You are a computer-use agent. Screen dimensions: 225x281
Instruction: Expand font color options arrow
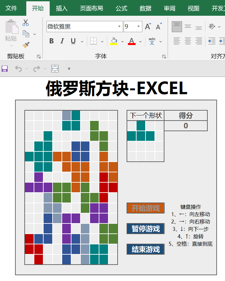pyautogui.click(x=140, y=41)
